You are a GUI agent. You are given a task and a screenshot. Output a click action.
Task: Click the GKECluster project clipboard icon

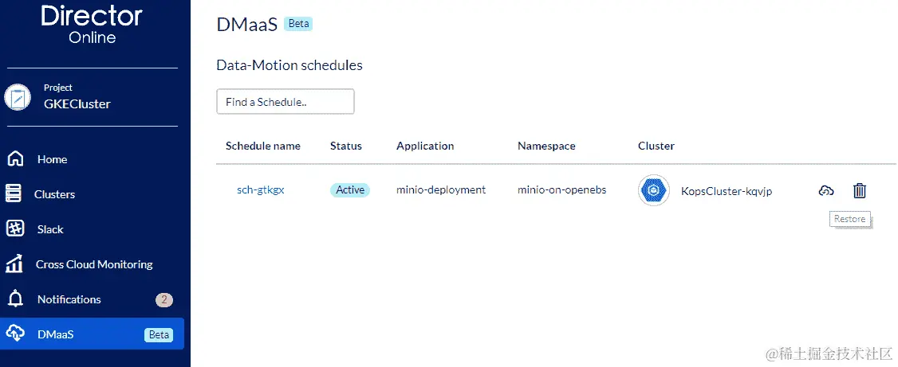click(18, 97)
